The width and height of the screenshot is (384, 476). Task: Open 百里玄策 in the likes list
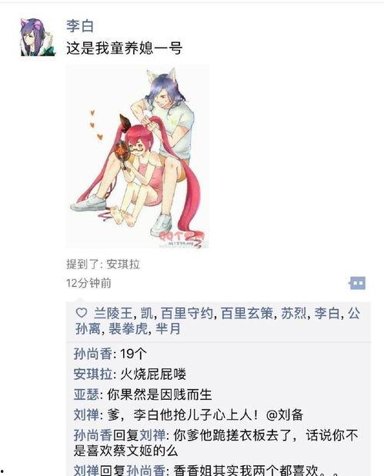(247, 313)
